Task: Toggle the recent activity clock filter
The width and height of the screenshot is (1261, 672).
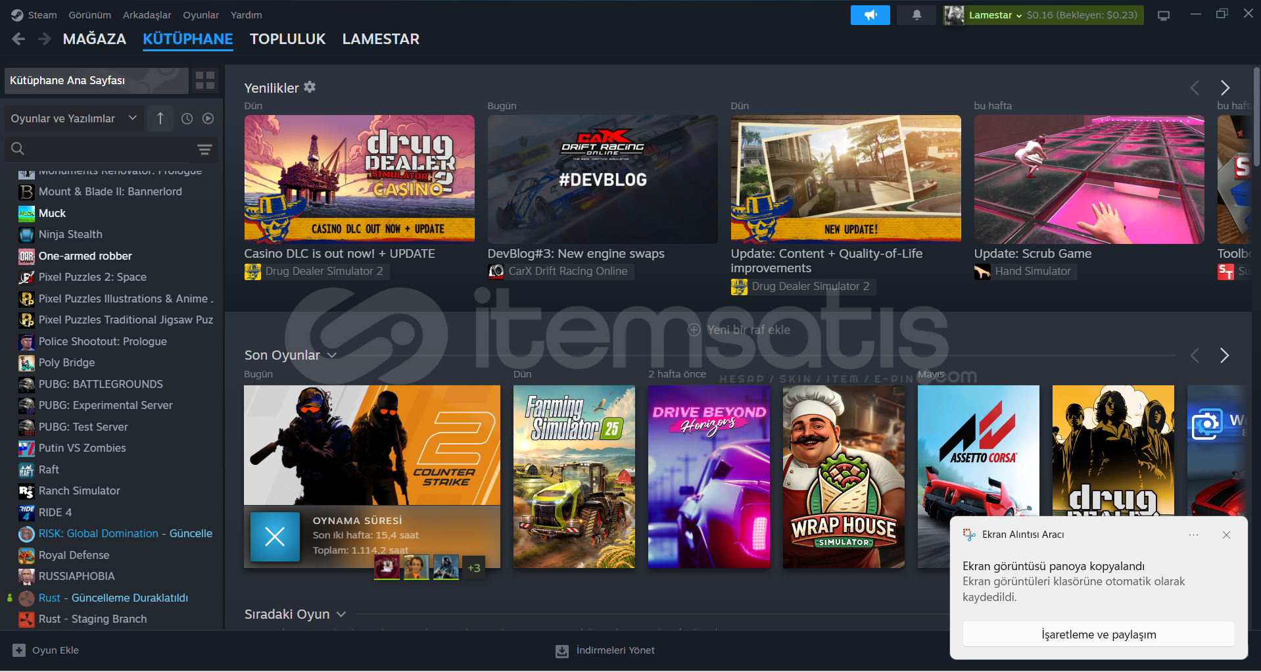Action: pos(187,118)
